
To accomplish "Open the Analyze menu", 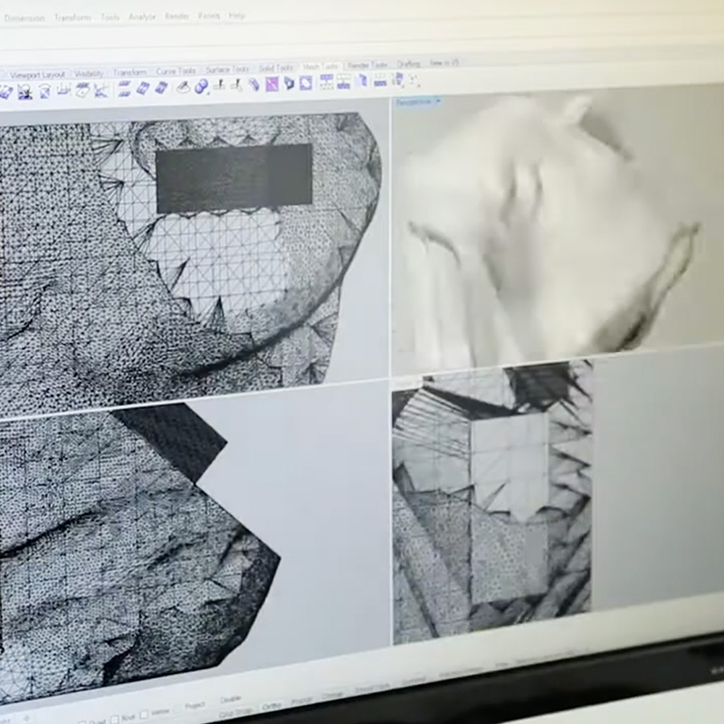I will [141, 16].
